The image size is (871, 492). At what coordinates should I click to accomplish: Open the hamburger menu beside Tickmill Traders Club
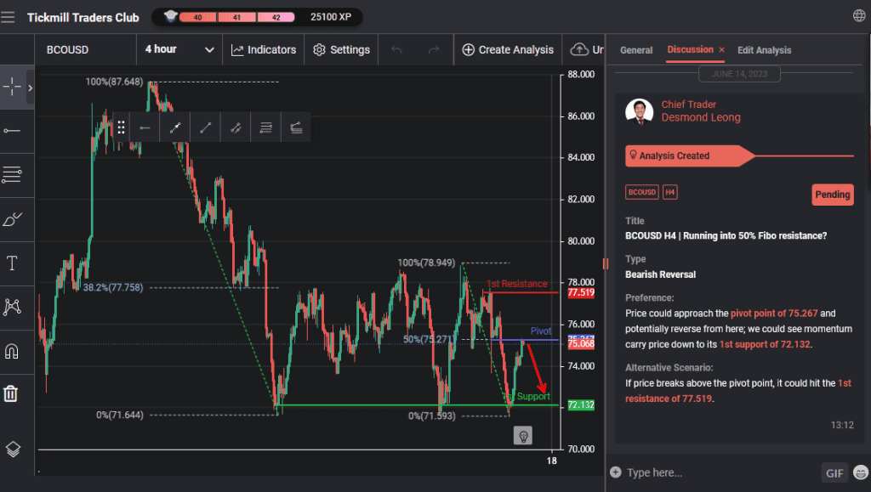tap(9, 14)
